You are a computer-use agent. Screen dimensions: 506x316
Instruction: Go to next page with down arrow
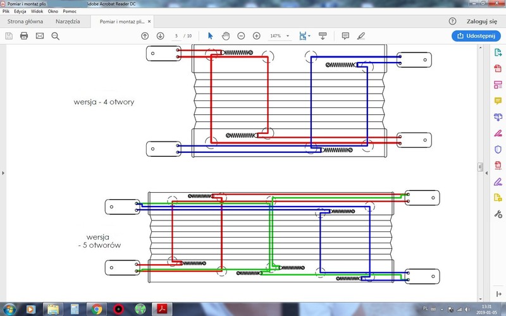tap(160, 36)
